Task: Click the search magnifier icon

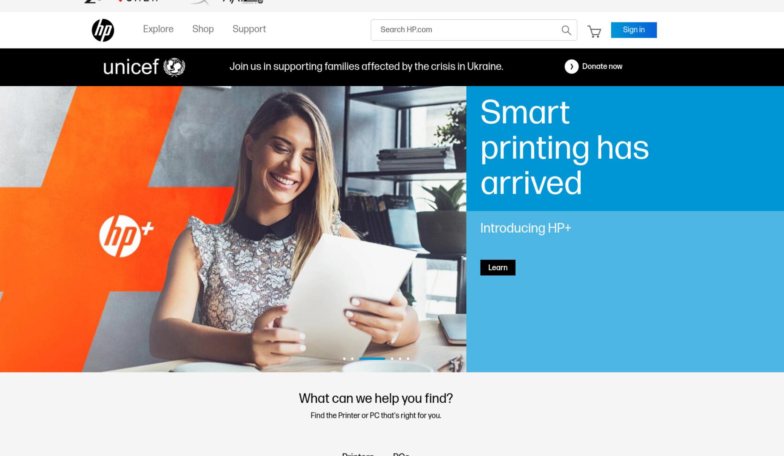Action: point(566,30)
